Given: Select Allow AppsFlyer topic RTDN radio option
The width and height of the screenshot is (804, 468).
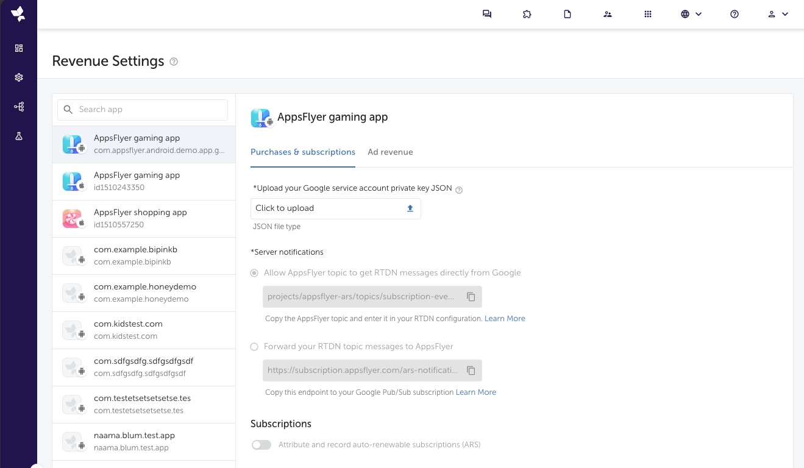Looking at the screenshot, I should pyautogui.click(x=254, y=273).
